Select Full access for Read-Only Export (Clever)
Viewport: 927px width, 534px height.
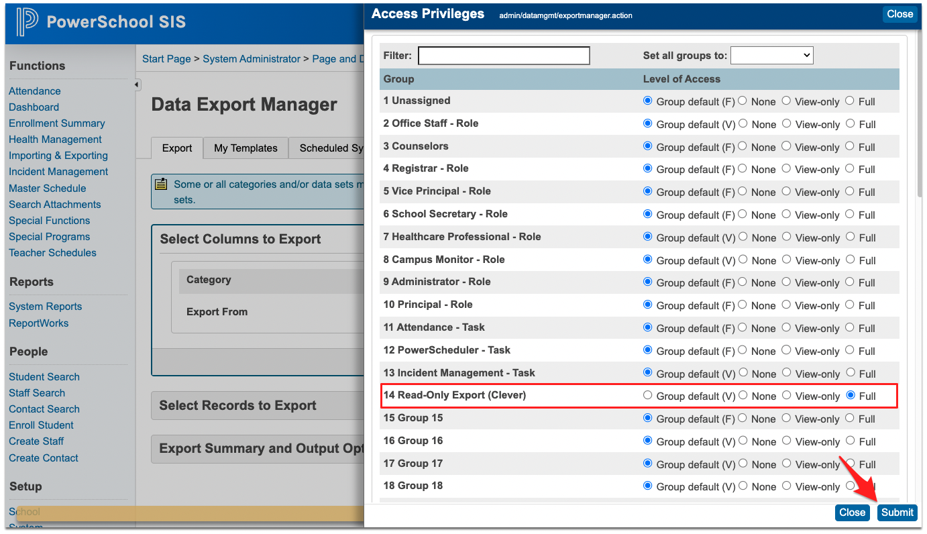pos(851,396)
